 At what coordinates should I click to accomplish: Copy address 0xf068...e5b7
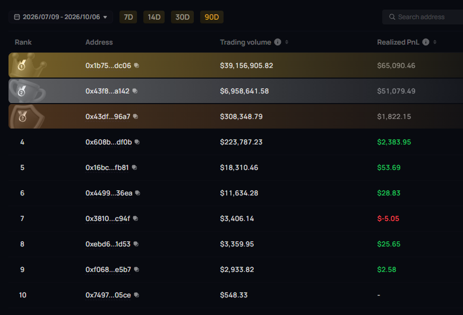click(x=136, y=269)
